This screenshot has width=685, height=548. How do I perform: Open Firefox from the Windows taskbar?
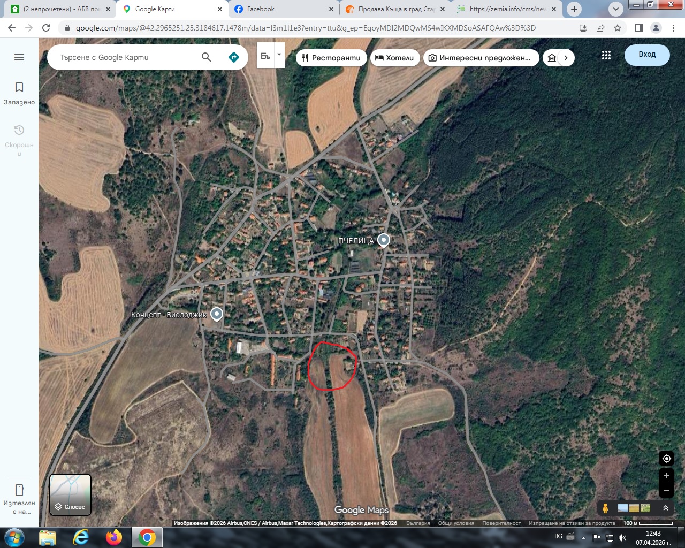click(114, 537)
